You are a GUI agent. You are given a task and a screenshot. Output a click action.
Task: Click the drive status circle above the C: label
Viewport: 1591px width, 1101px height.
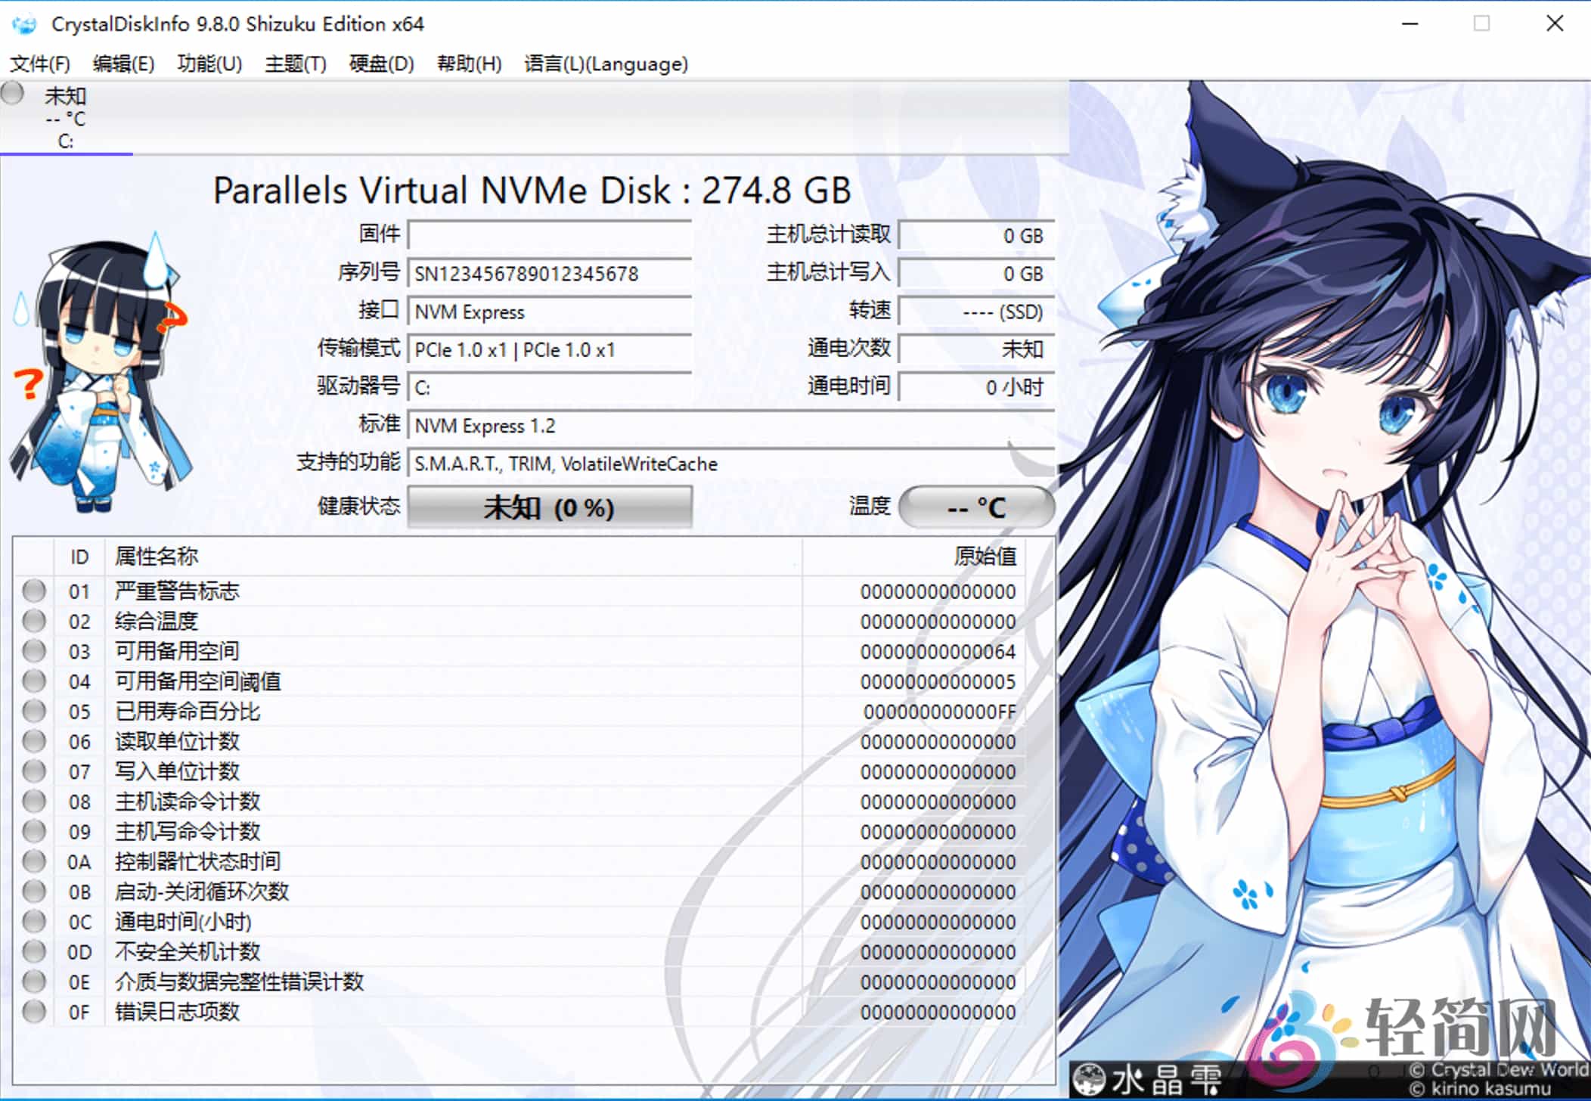click(x=12, y=92)
